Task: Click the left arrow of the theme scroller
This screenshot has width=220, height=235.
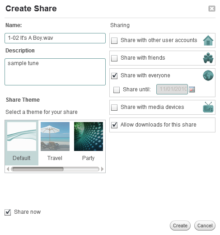Action: [8, 169]
